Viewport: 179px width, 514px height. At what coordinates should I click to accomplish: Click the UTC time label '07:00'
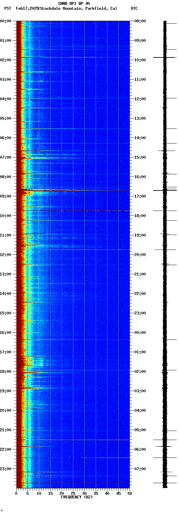(x=140, y=469)
